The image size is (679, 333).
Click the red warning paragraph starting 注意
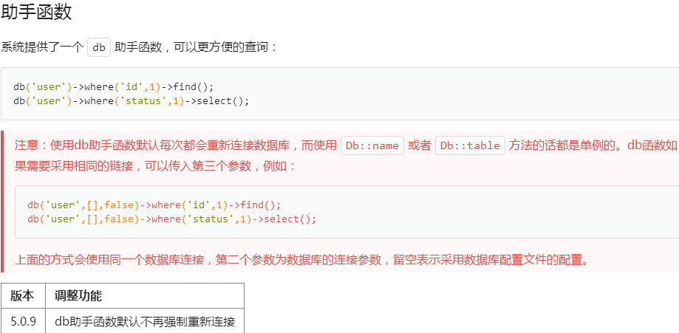(346, 156)
